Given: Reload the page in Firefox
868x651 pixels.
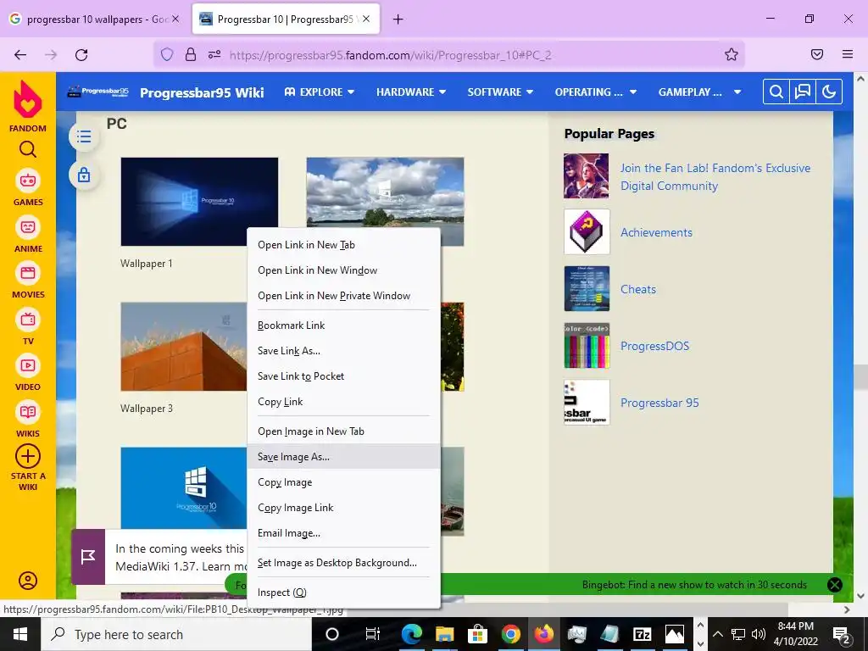Looking at the screenshot, I should click(x=81, y=55).
